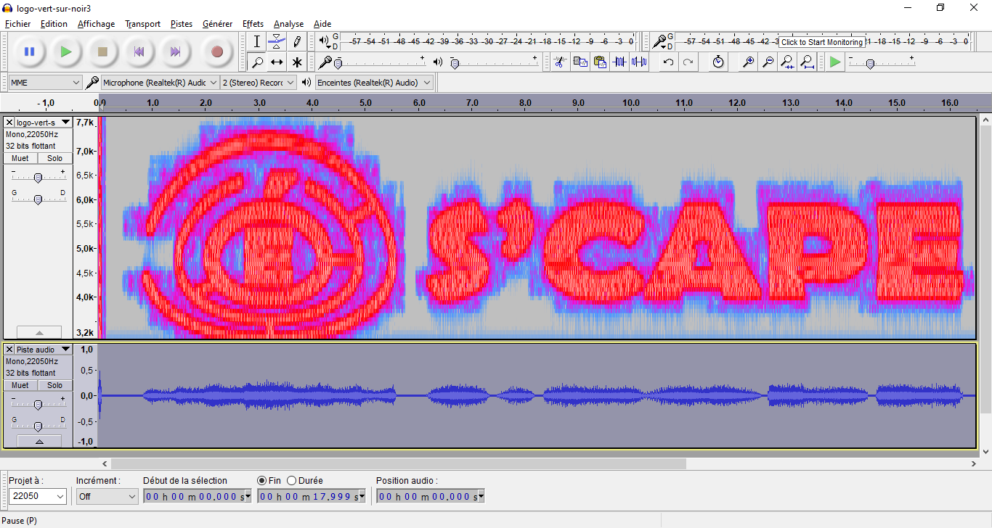Image resolution: width=992 pixels, height=528 pixels.
Task: Open the Affichage menu
Action: (x=96, y=24)
